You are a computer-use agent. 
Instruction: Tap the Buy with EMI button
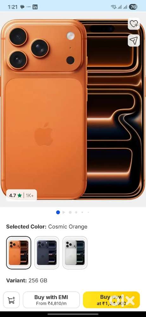(51, 300)
